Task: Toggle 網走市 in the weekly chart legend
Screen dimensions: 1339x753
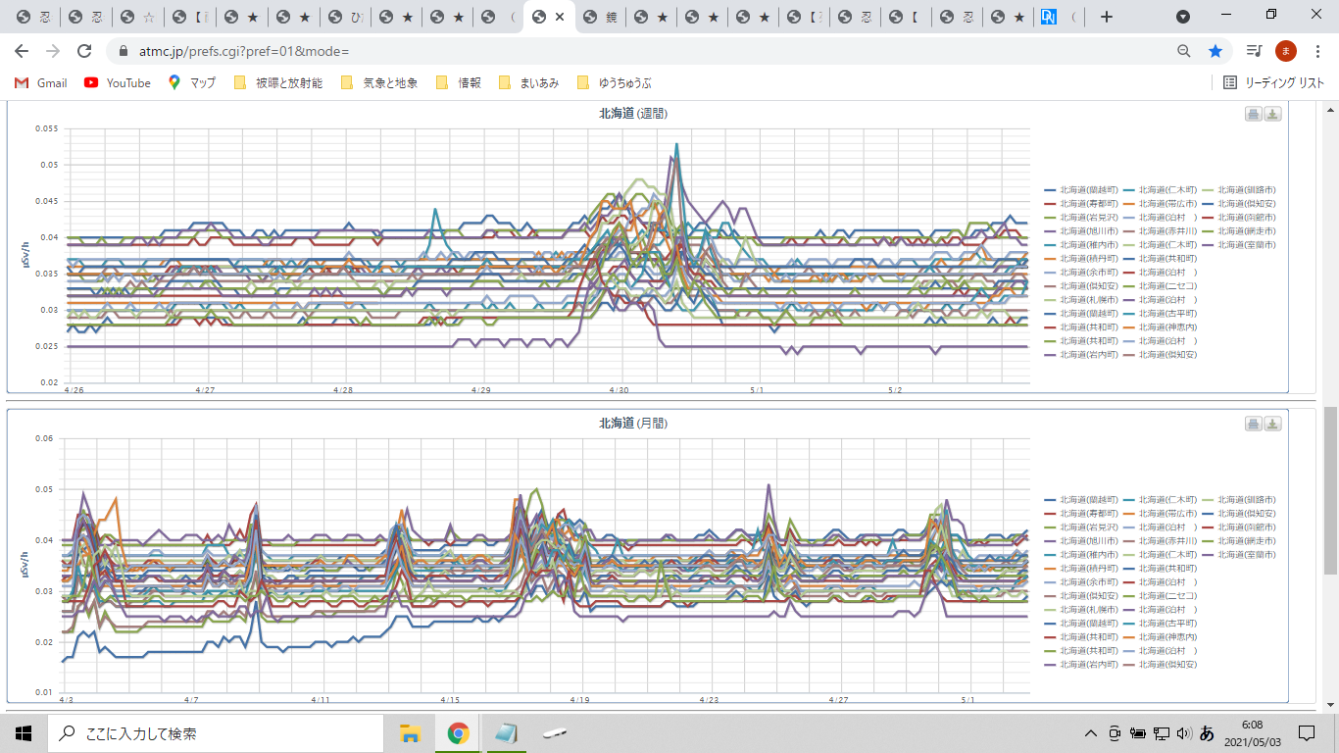Action: [x=1239, y=230]
